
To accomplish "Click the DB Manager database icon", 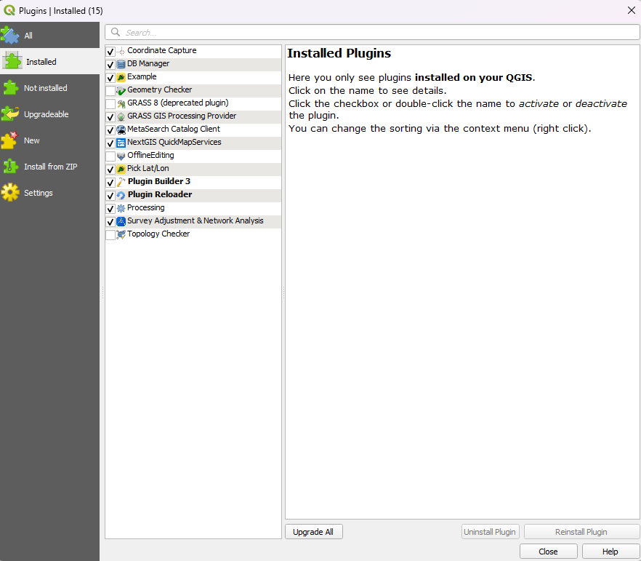I will click(121, 64).
